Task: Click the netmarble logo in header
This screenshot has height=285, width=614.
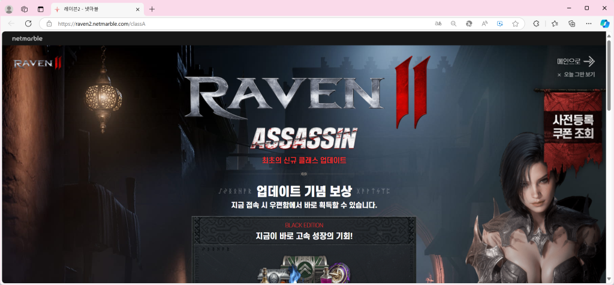Action: [28, 38]
